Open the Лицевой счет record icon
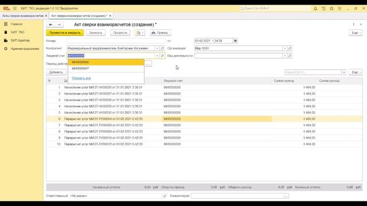 (x=162, y=56)
